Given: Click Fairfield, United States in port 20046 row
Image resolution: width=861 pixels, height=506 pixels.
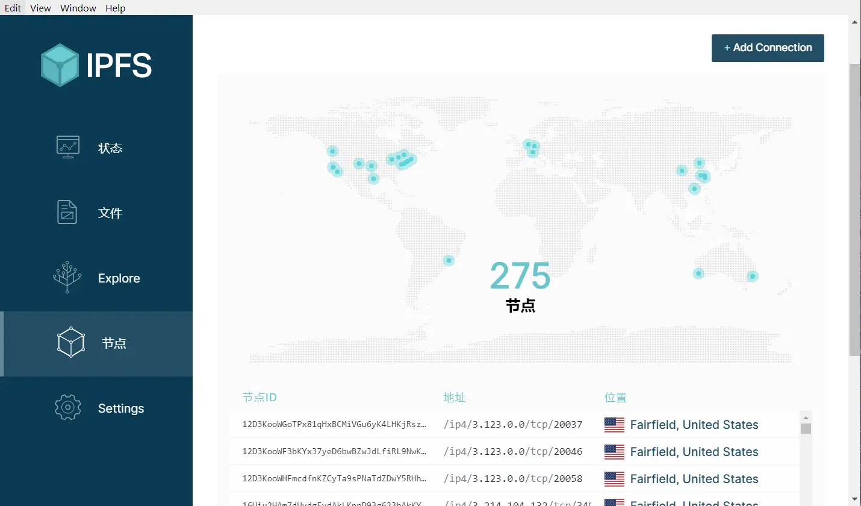Looking at the screenshot, I should [694, 452].
